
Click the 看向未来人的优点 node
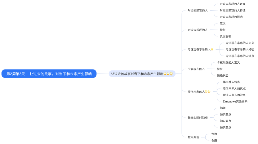point(234,88)
